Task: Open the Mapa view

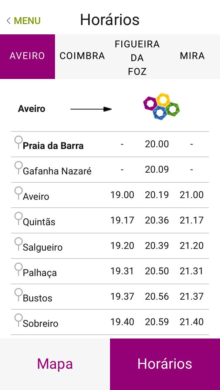Action: tap(55, 364)
